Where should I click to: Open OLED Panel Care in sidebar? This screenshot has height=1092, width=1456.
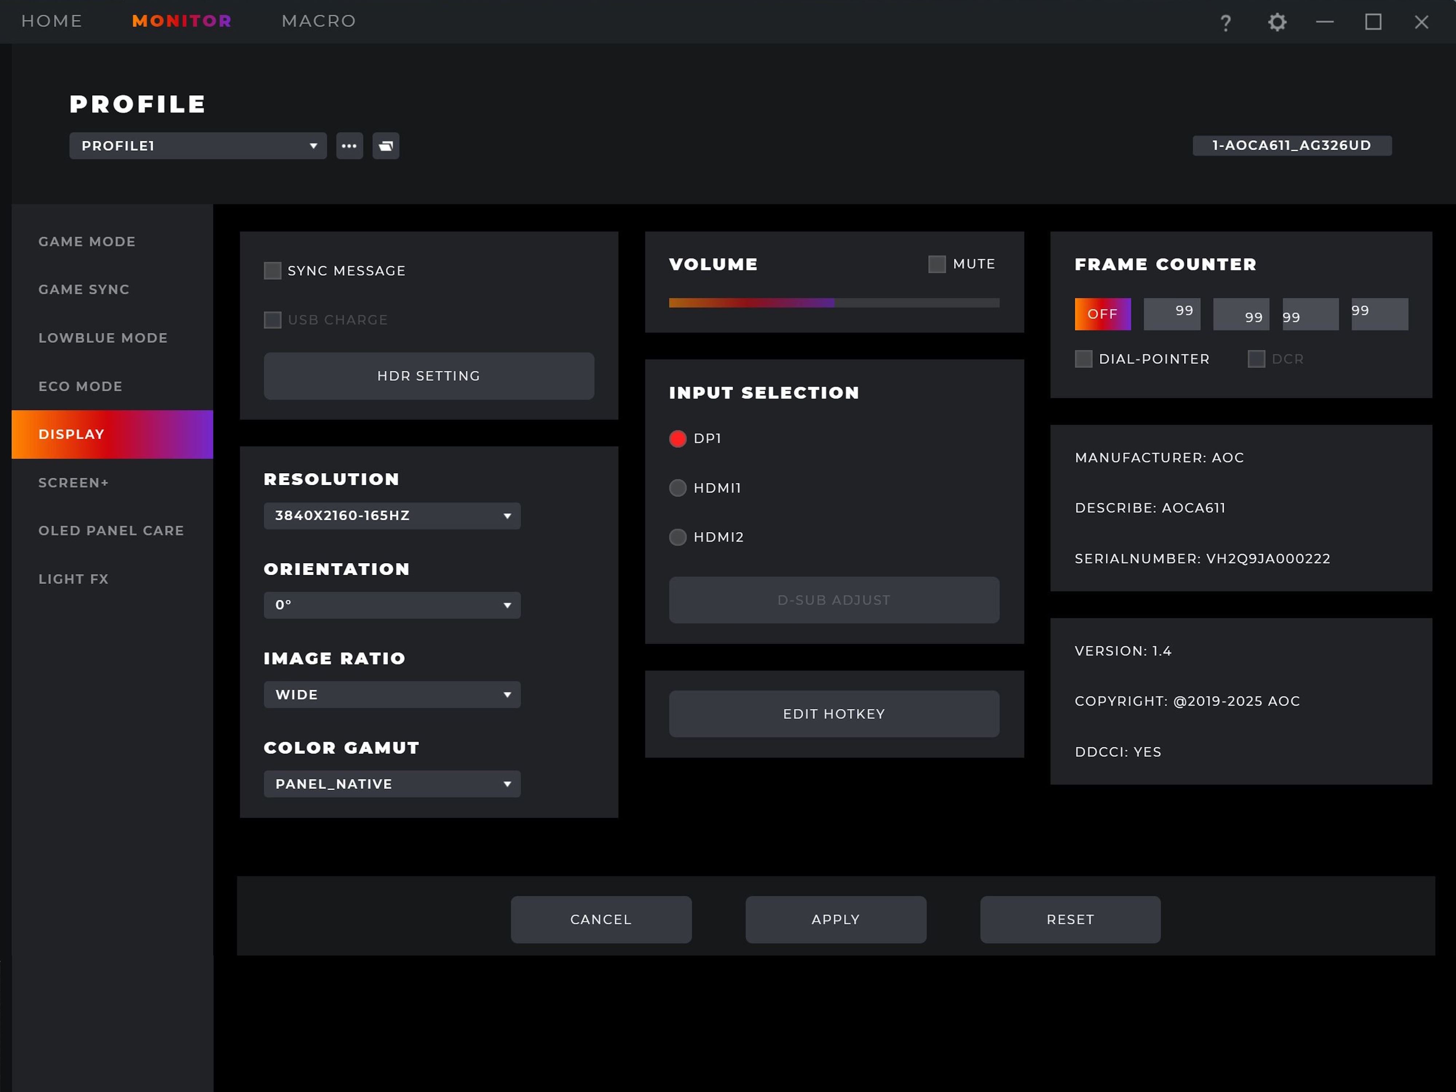pos(111,531)
